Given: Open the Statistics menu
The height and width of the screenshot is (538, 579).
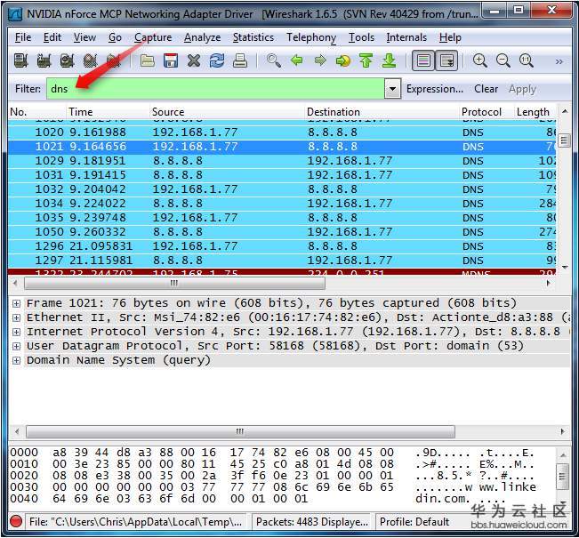Looking at the screenshot, I should (x=253, y=37).
